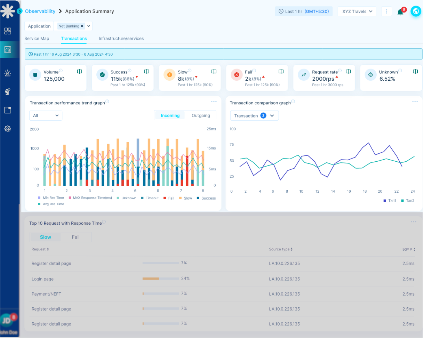Select the Incoming toggle option
423x338 pixels.
pos(170,115)
